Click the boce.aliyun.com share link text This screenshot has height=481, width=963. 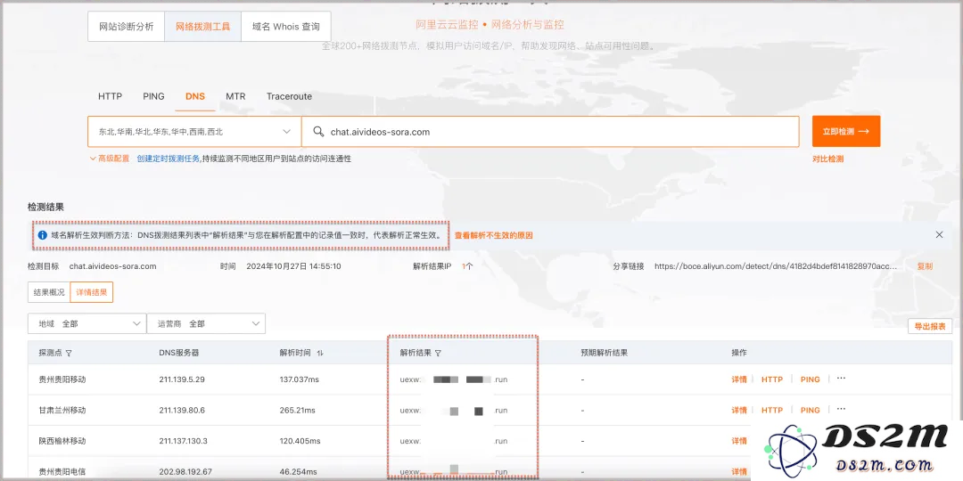776,266
